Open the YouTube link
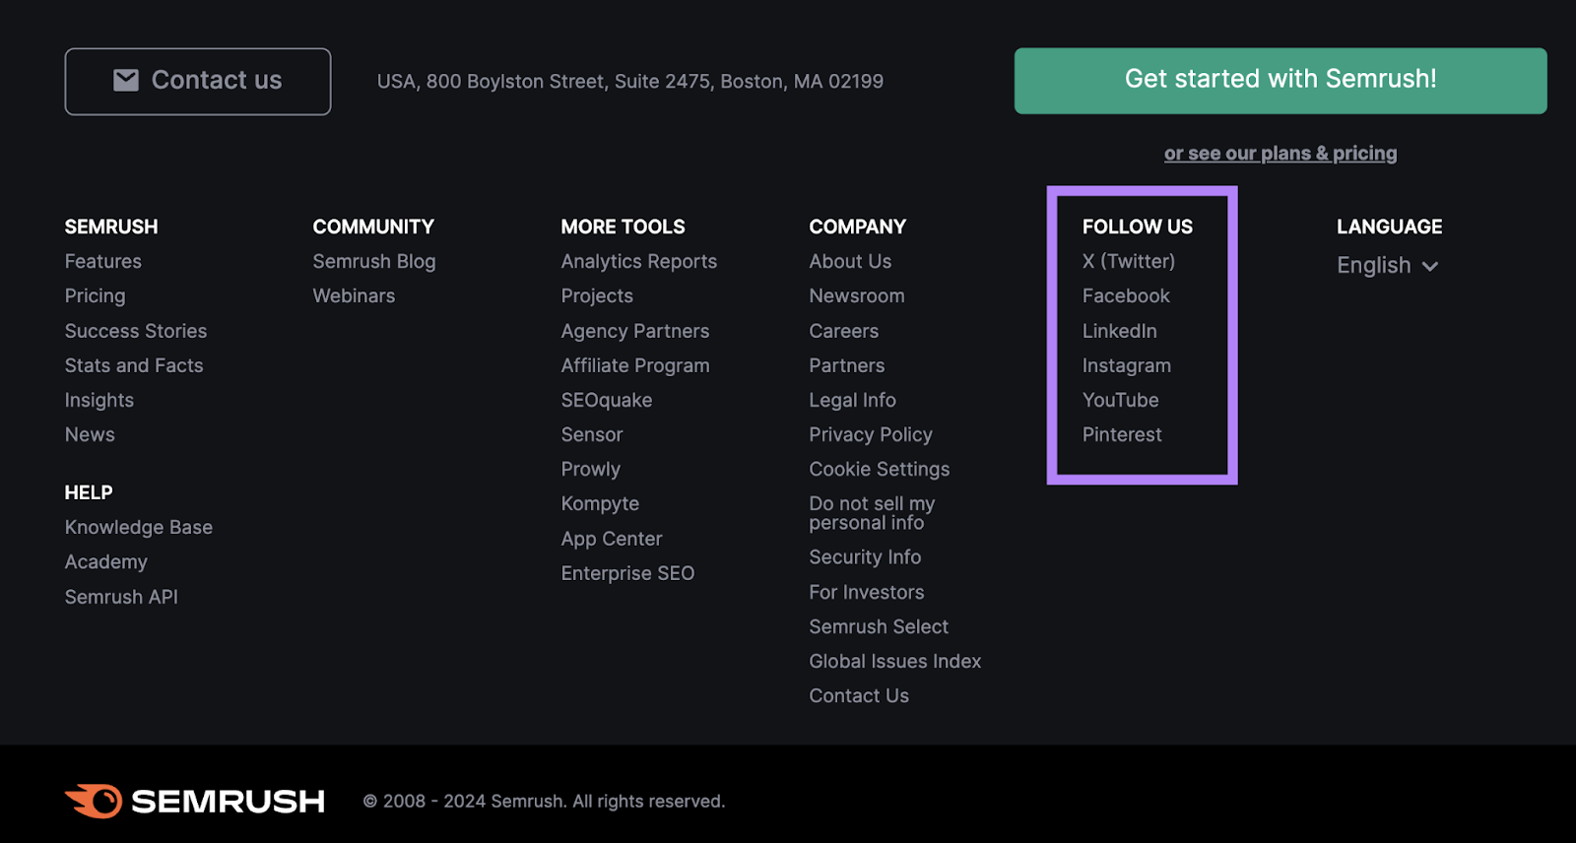Viewport: 1576px width, 843px height. [x=1120, y=400]
